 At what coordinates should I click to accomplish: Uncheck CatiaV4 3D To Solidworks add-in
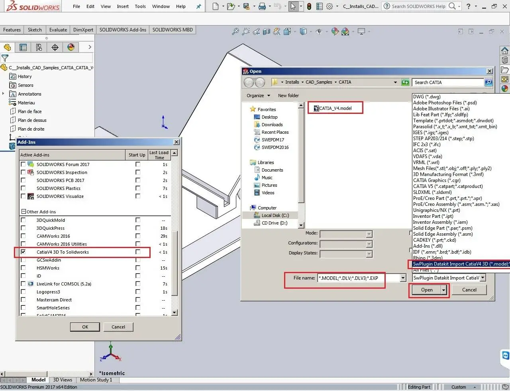tap(23, 252)
